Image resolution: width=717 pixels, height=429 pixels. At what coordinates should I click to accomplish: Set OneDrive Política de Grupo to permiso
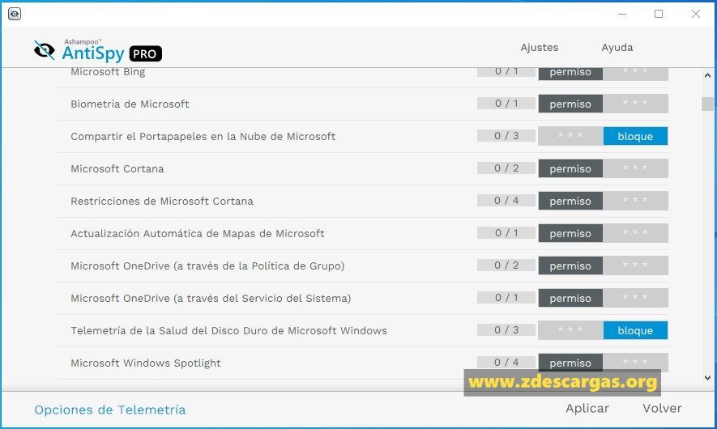(x=570, y=265)
